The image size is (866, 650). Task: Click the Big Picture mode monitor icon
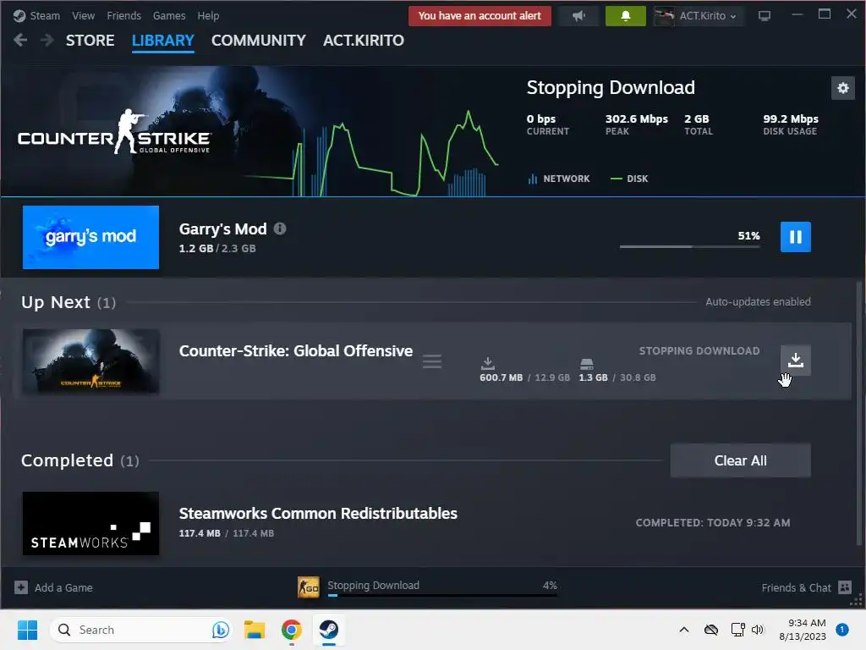(765, 15)
